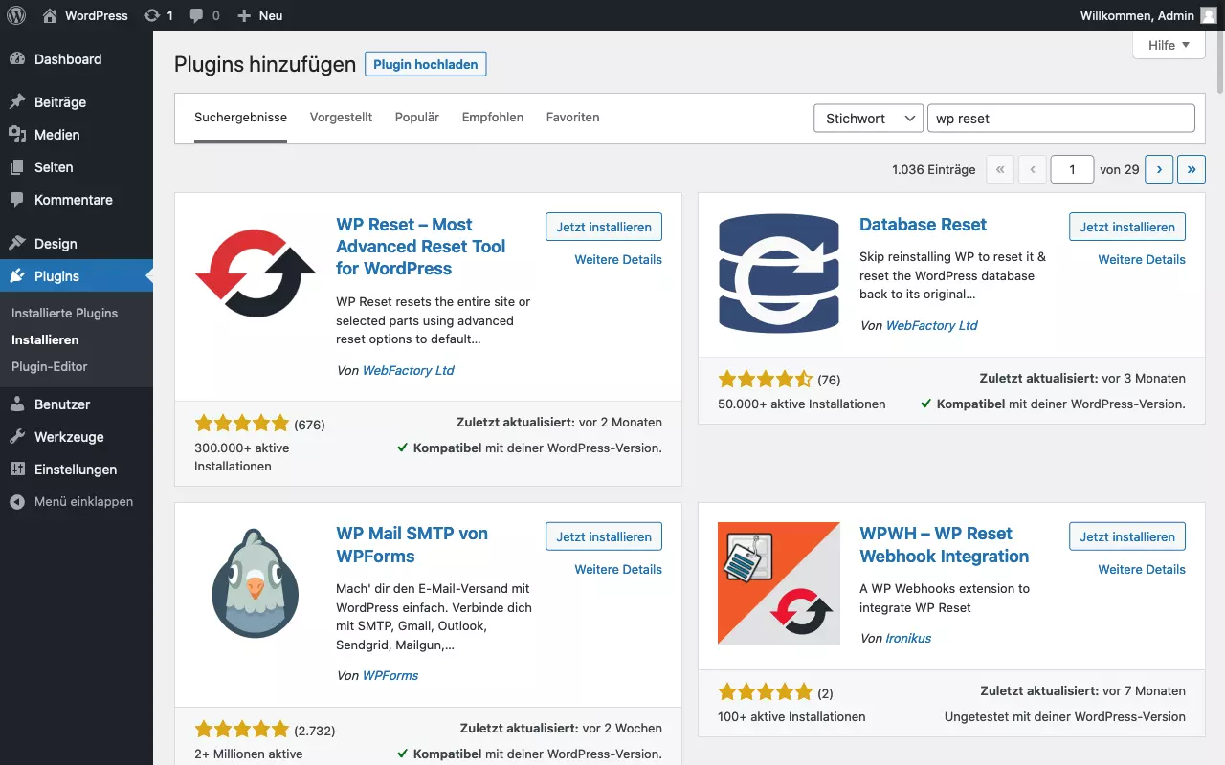Switch to the Populär tab

tap(416, 118)
